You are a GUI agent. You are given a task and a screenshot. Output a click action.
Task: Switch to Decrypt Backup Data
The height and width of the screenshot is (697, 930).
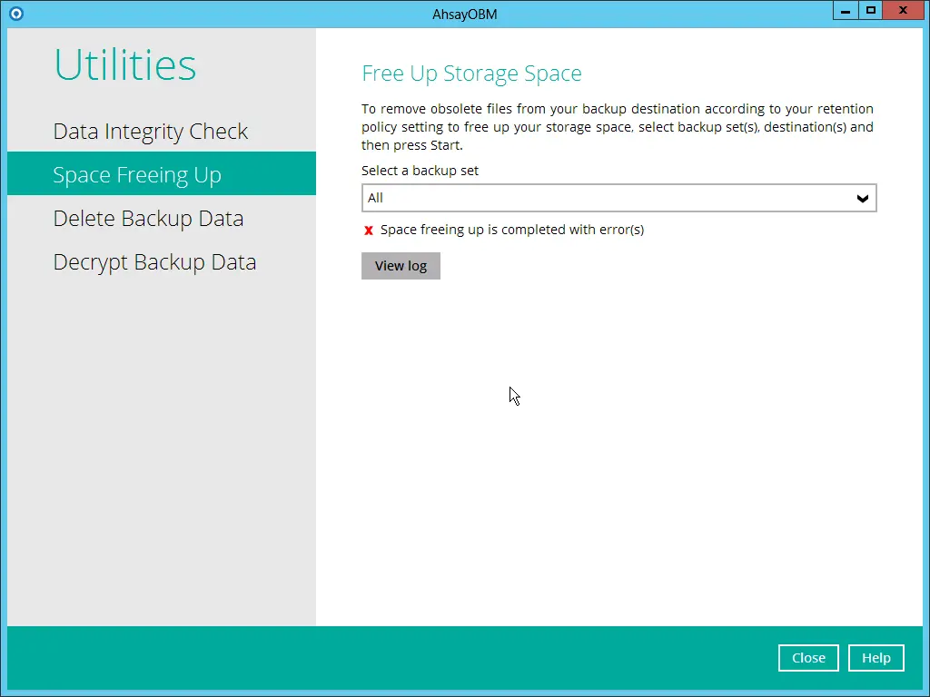point(154,261)
